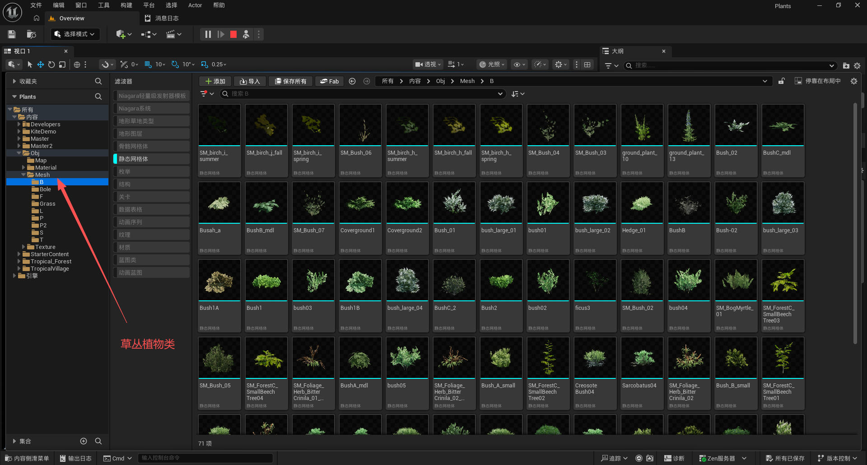Image resolution: width=867 pixels, height=465 pixels.
Task: Toggle the 静态网格体 filter
Action: [x=151, y=159]
